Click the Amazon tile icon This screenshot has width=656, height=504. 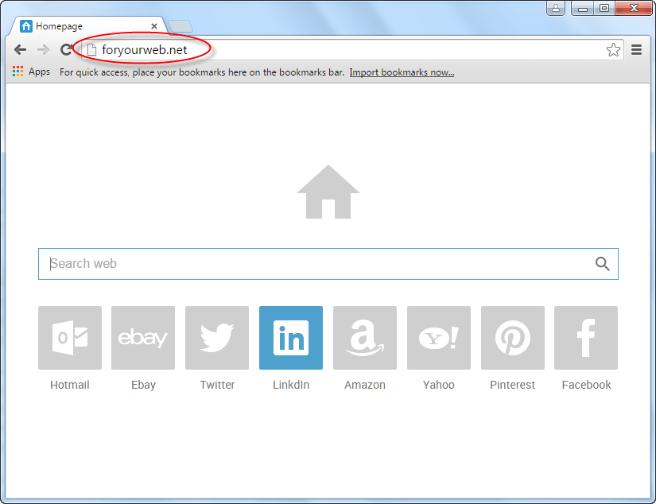(x=365, y=338)
